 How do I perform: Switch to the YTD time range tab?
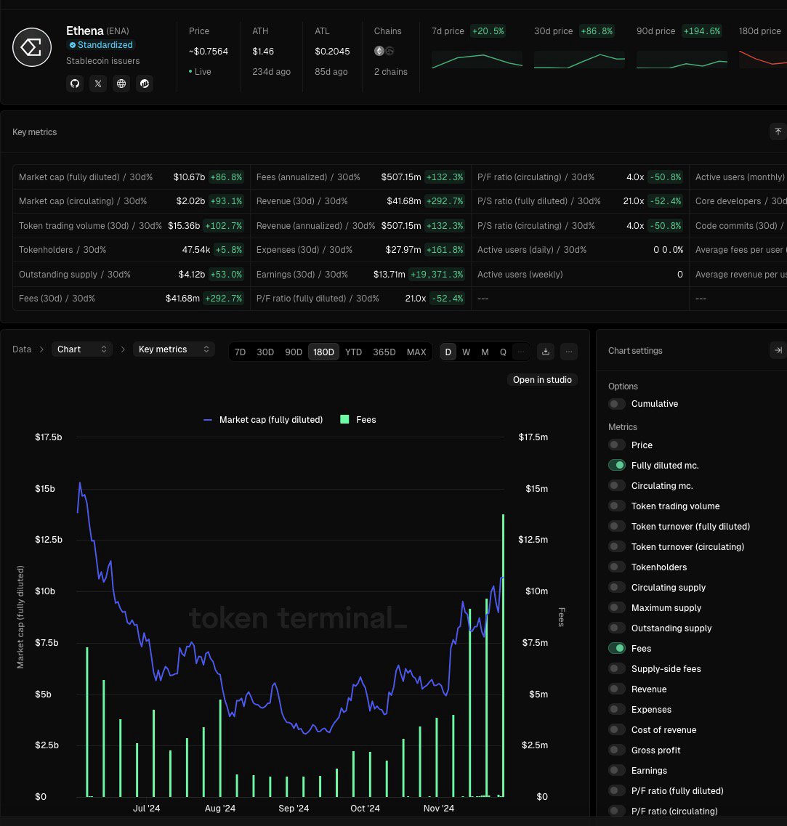(353, 352)
